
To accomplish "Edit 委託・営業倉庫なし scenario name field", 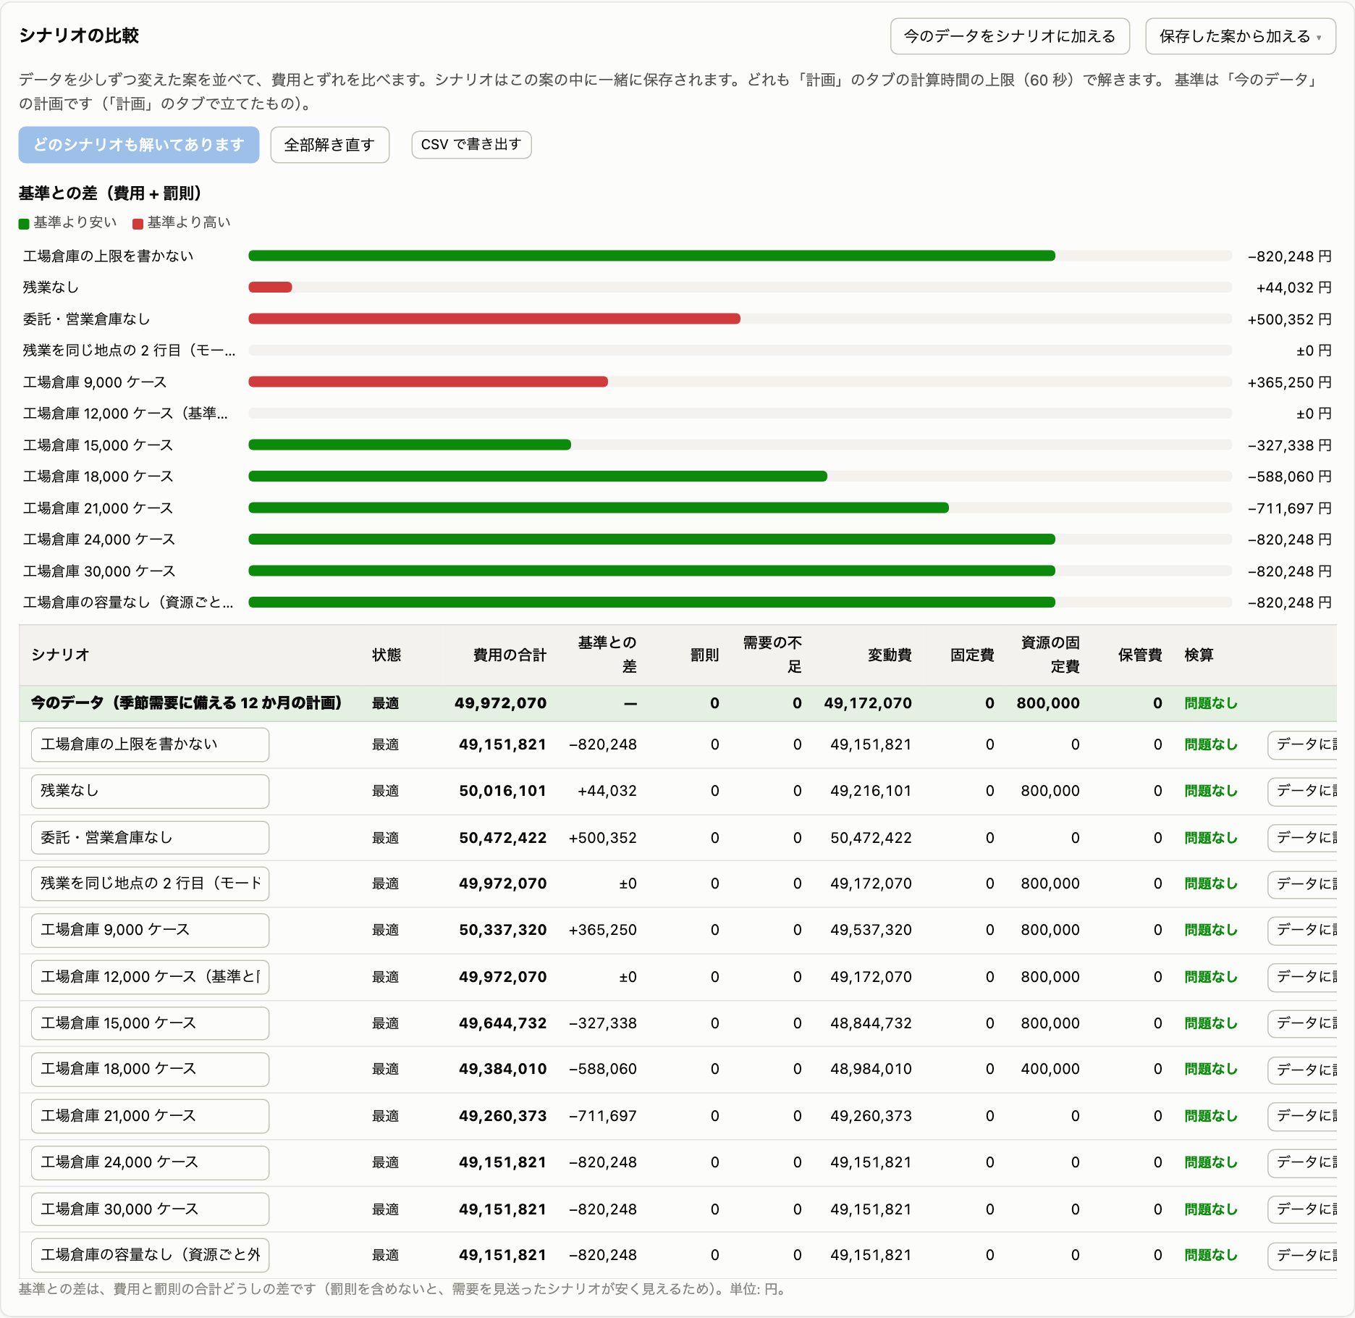I will point(150,837).
